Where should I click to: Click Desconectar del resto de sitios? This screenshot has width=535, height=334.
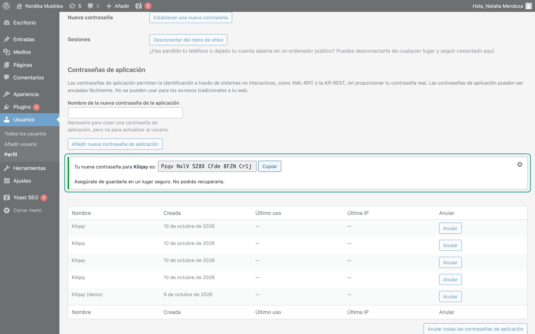point(188,40)
